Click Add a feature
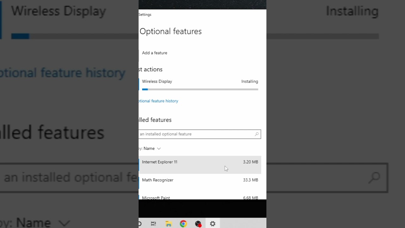This screenshot has width=405, height=228. [x=154, y=53]
